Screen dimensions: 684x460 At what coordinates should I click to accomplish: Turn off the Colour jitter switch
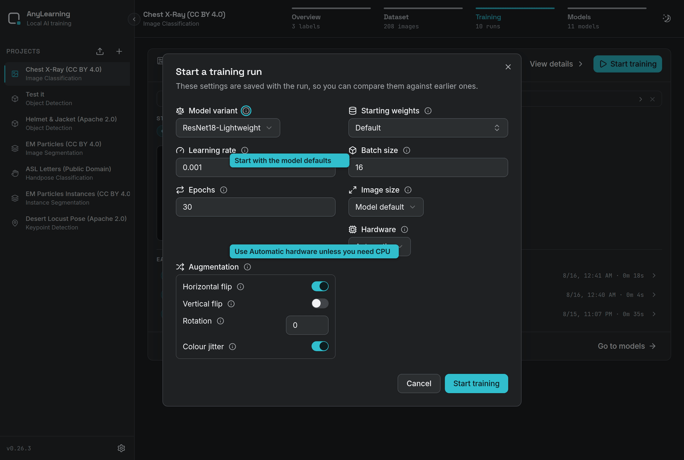point(320,346)
